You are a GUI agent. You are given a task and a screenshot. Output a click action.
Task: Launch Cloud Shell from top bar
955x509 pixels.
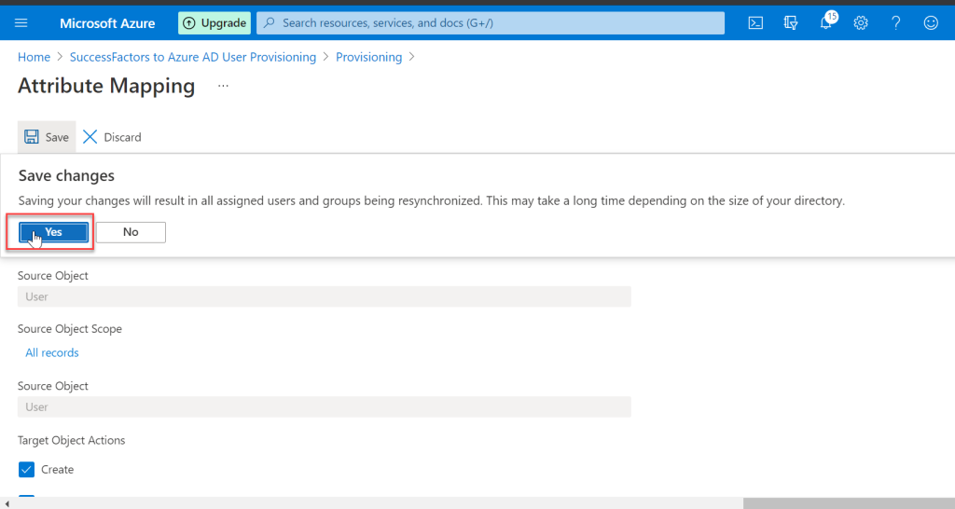tap(755, 23)
